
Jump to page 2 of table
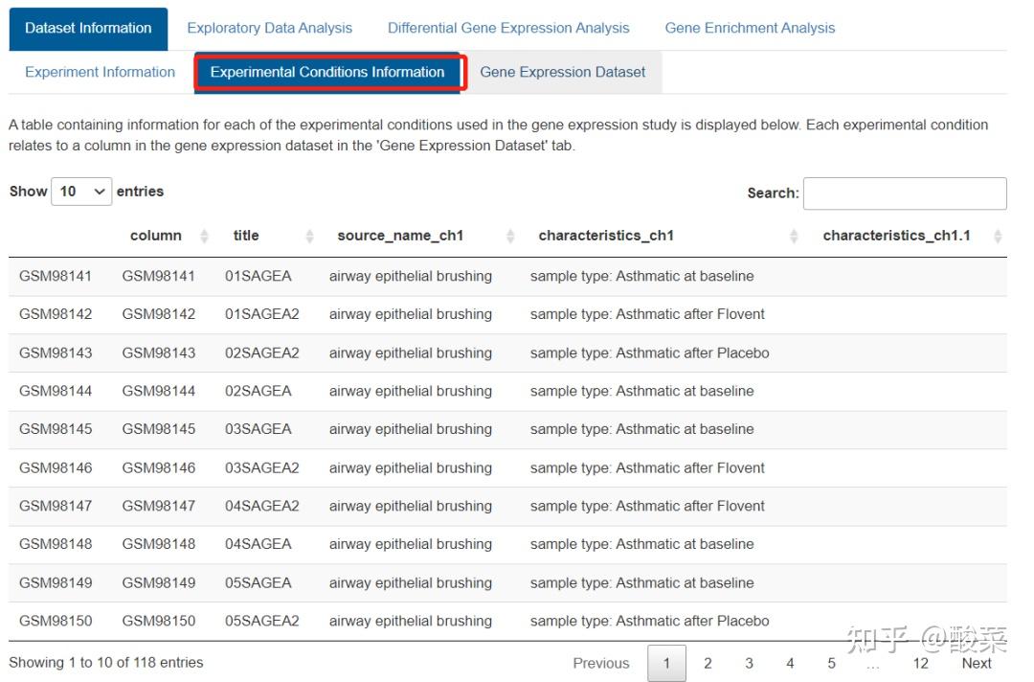coord(708,663)
